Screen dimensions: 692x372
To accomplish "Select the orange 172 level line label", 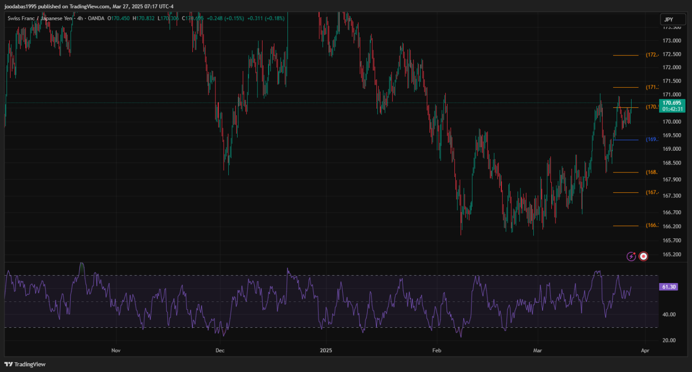I will (x=652, y=55).
